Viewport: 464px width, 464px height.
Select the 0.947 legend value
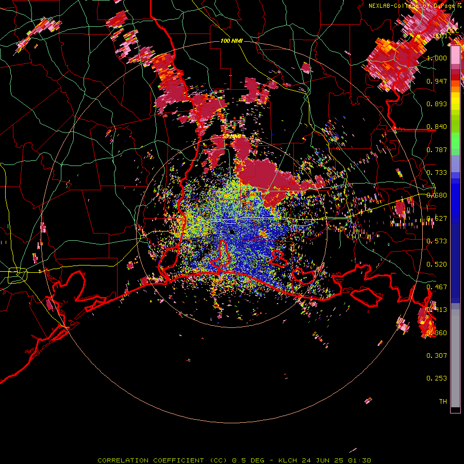(x=437, y=81)
